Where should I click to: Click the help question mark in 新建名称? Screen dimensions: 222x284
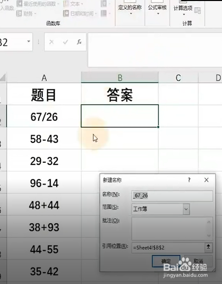(x=189, y=180)
